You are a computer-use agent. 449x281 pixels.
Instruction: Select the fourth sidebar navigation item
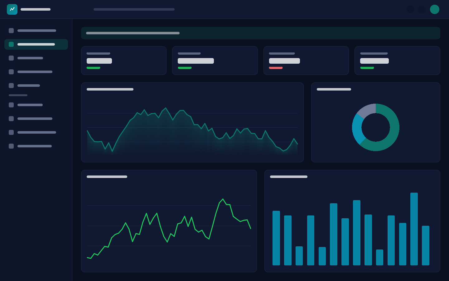coord(36,72)
